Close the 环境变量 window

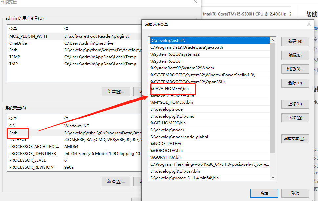pos(196,2)
